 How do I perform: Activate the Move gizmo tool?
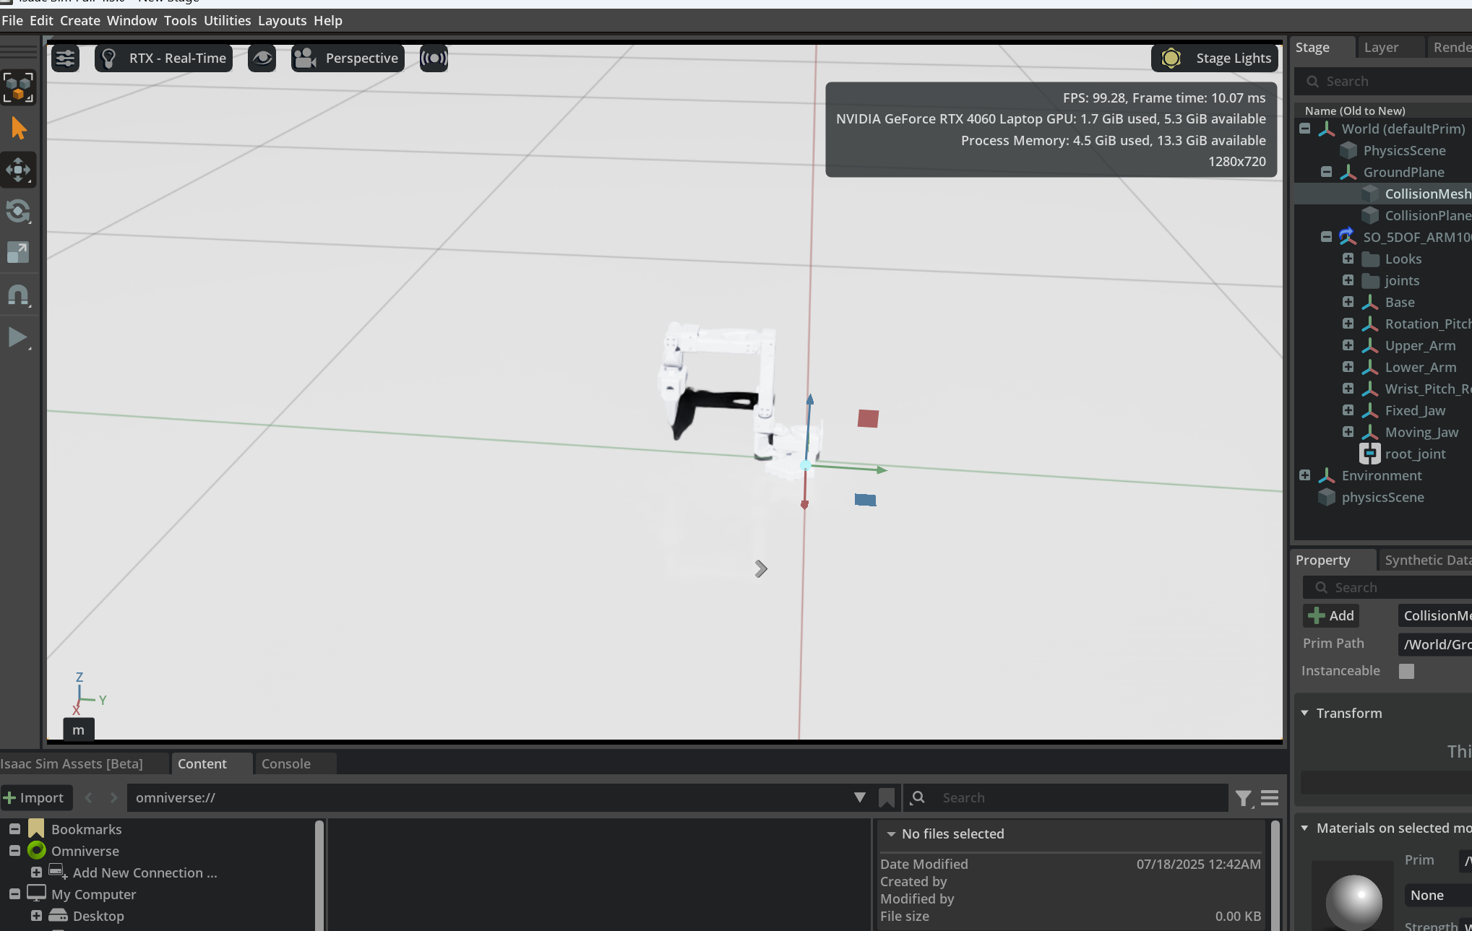[x=18, y=170]
